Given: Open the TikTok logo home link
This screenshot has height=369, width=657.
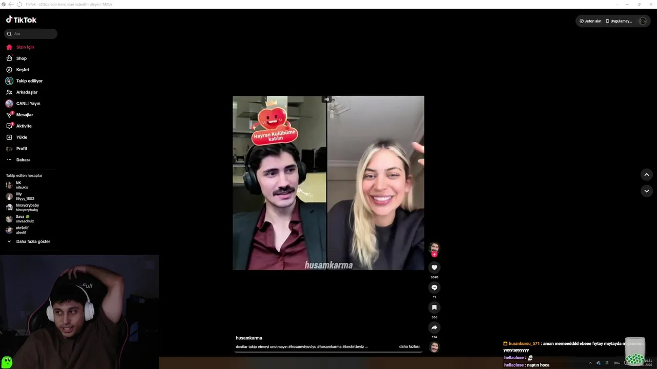Looking at the screenshot, I should tap(21, 20).
